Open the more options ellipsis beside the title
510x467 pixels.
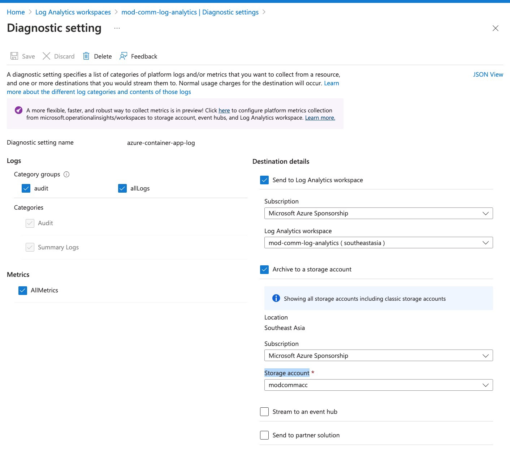coord(117,28)
